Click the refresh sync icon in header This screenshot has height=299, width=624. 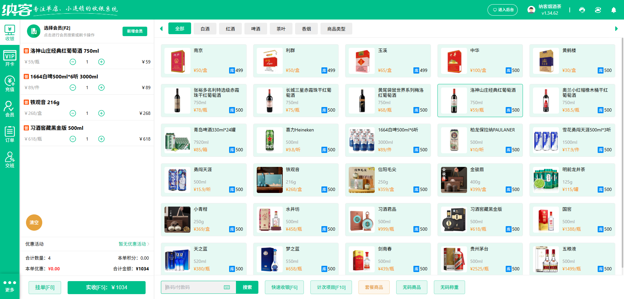[x=598, y=10]
